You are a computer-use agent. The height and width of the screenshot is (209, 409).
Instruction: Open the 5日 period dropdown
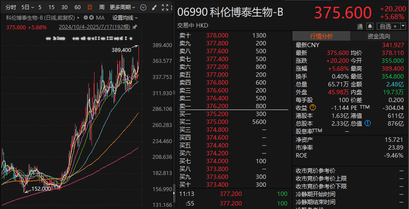[x=27, y=7]
